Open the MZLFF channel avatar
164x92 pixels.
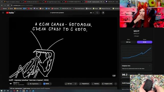(x=11, y=84)
